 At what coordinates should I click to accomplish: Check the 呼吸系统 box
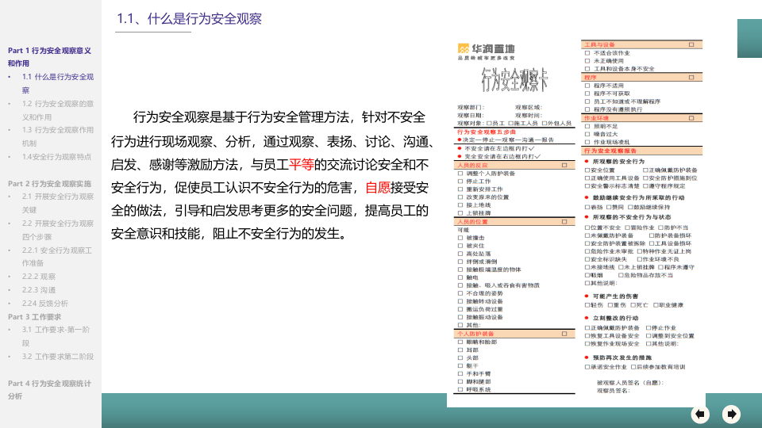[x=460, y=390]
